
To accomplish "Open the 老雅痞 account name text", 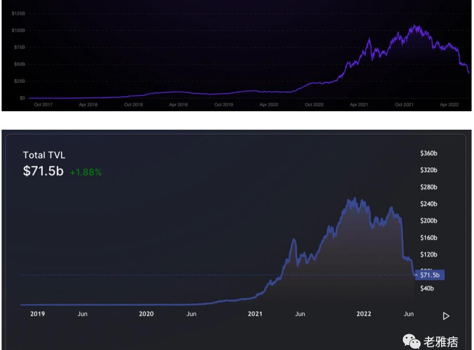I will pos(441,342).
